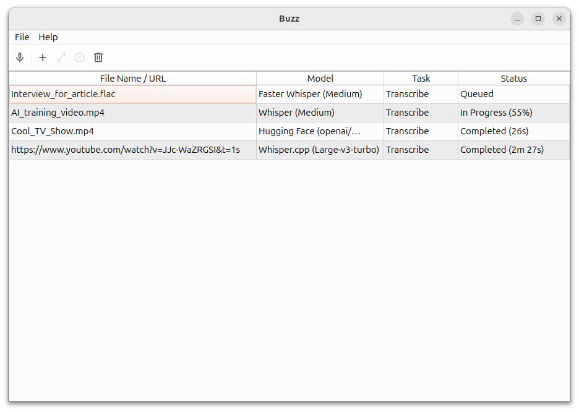This screenshot has width=579, height=412.
Task: Open the Help menu
Action: pyautogui.click(x=48, y=37)
